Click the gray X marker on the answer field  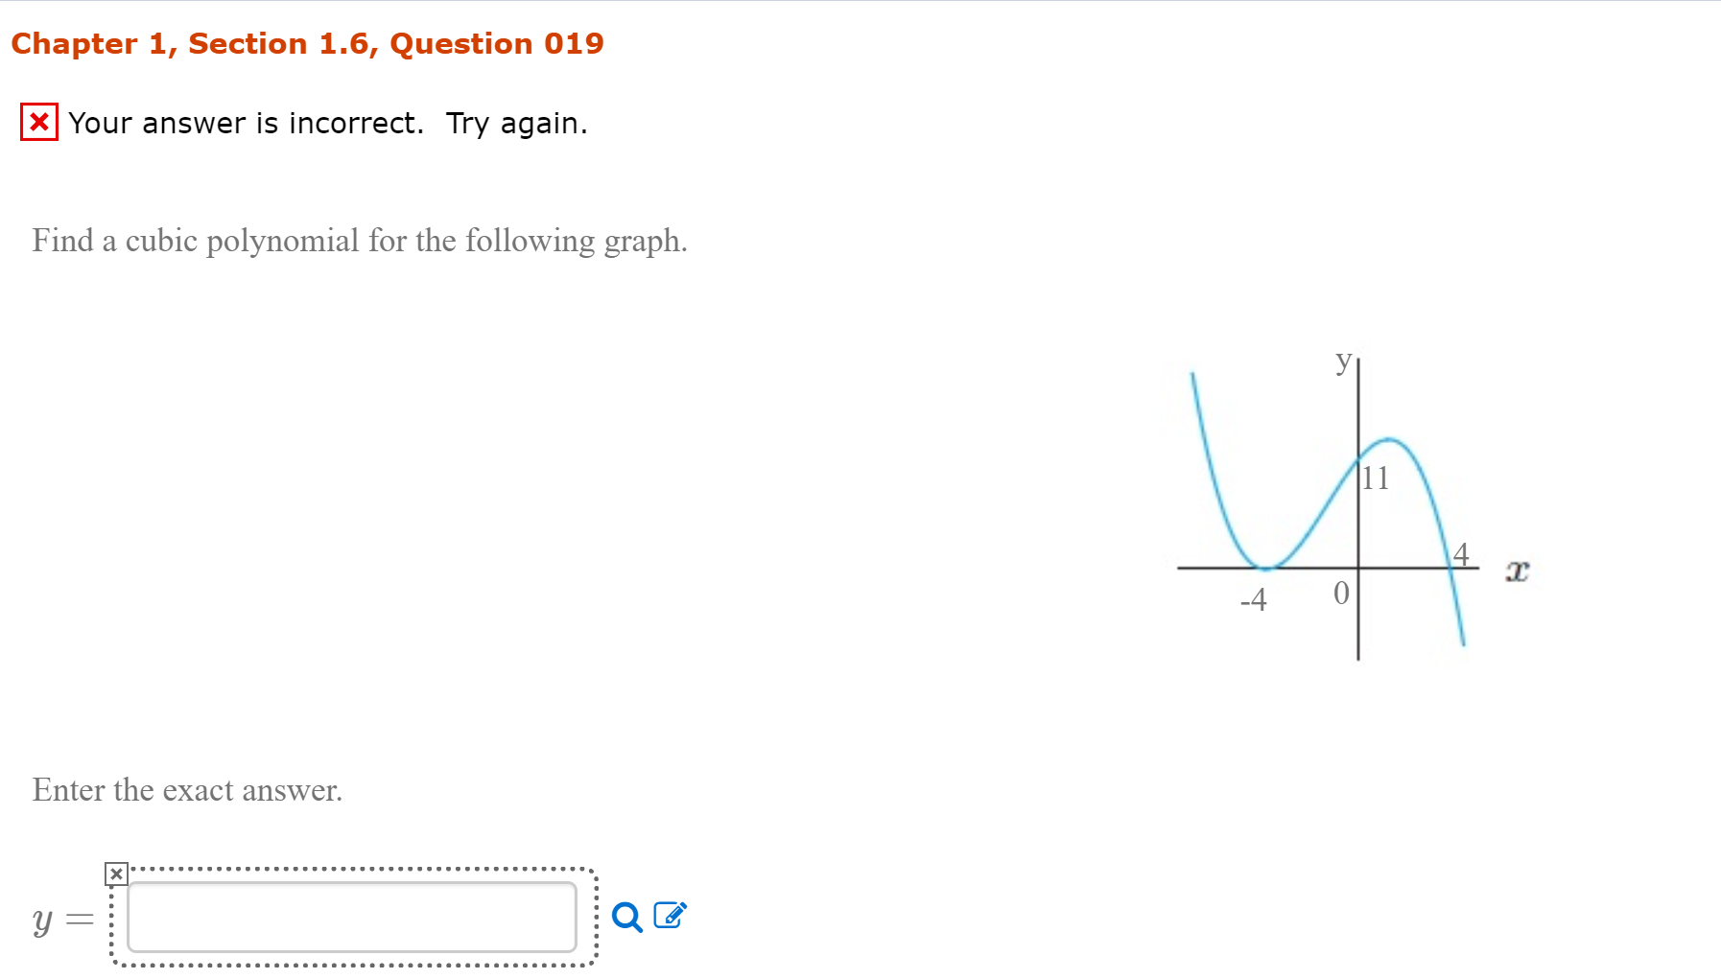click(x=114, y=874)
